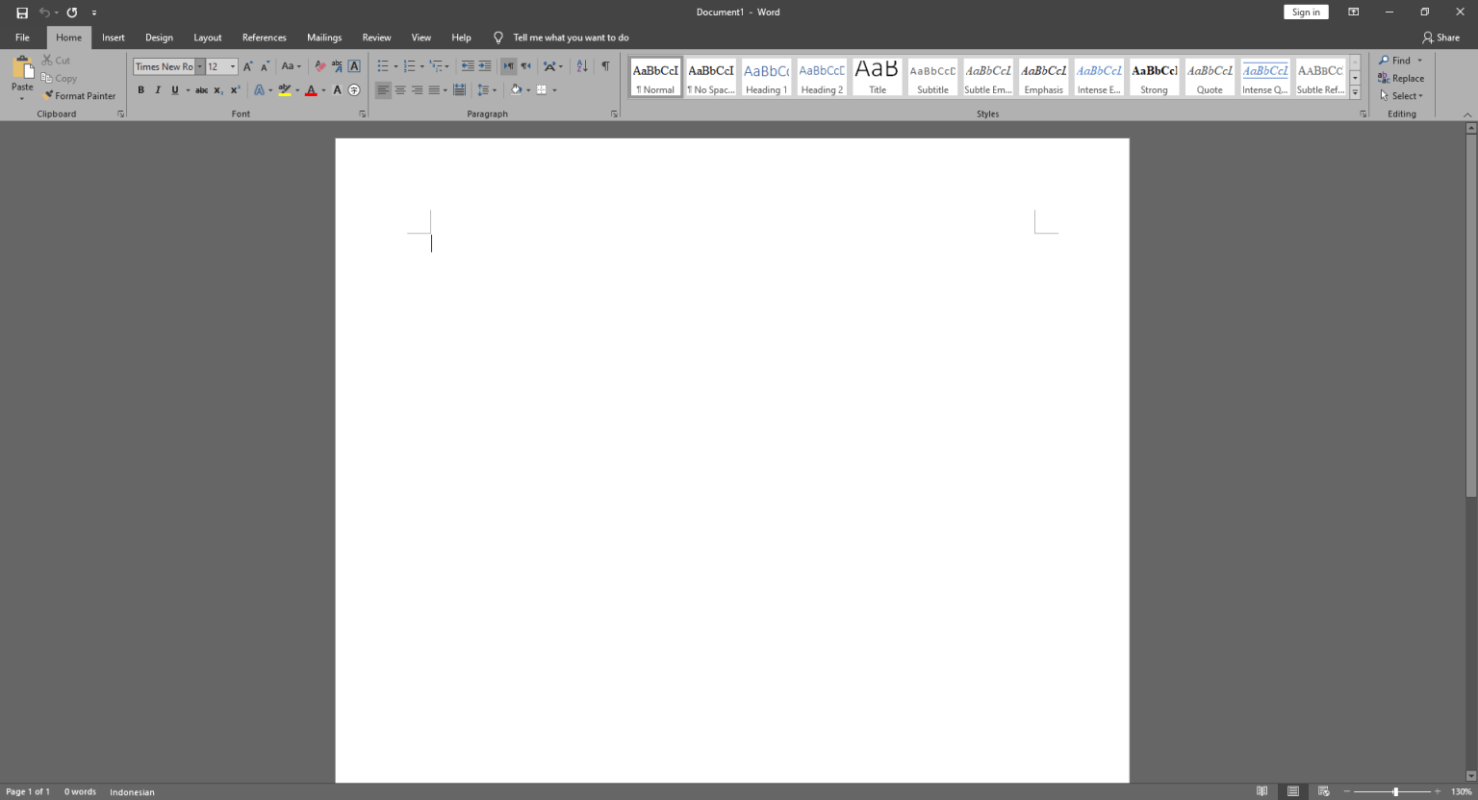
Task: Start a numbered list
Action: [410, 66]
